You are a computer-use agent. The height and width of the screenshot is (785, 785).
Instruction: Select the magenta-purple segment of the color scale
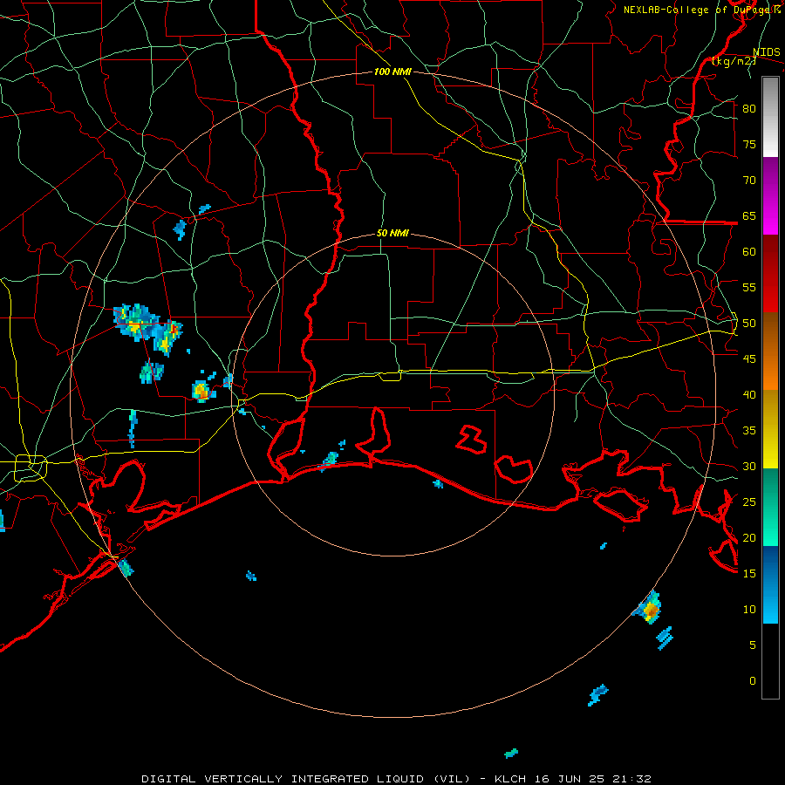click(770, 195)
